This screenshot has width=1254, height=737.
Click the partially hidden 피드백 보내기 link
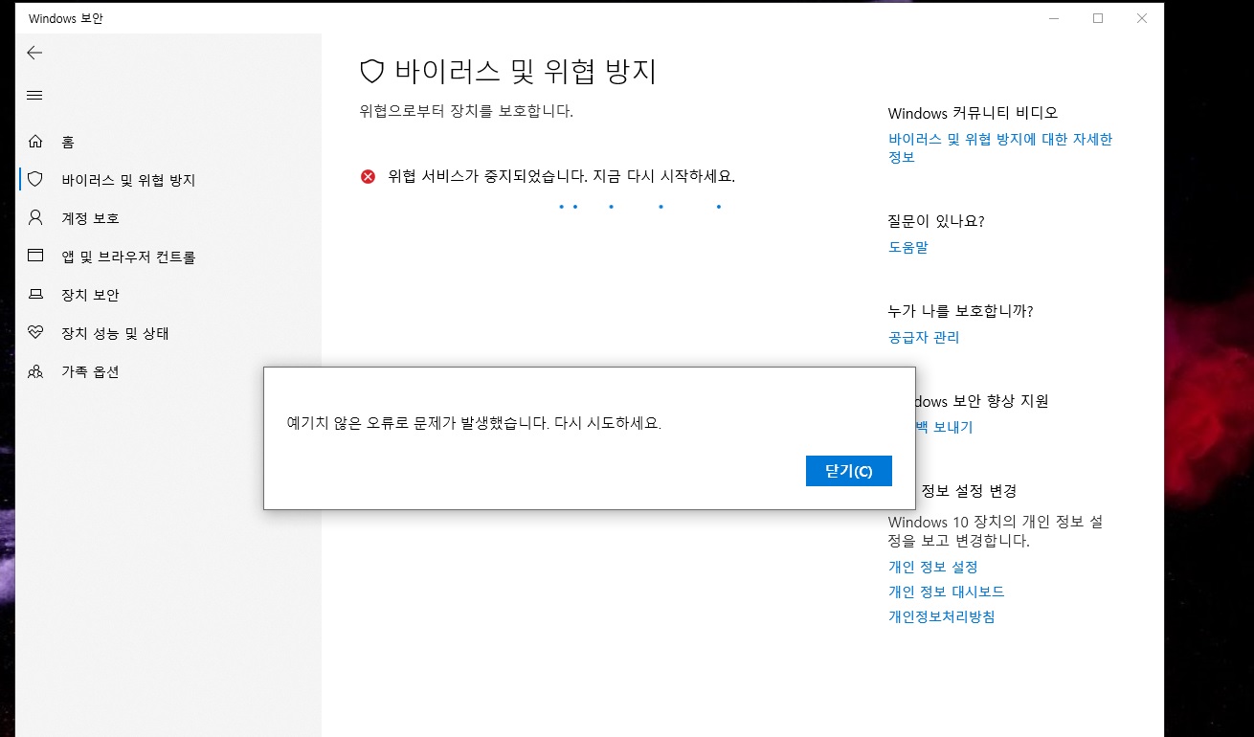(x=944, y=427)
